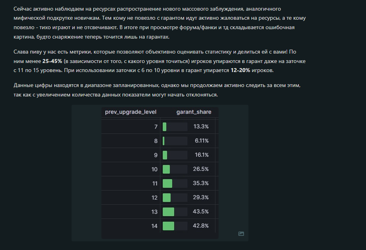Select the 35.3% bar for level 11
Viewport: 366px width, 250px height.
click(167, 183)
